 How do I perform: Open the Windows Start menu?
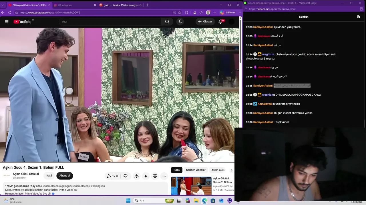click(128, 200)
